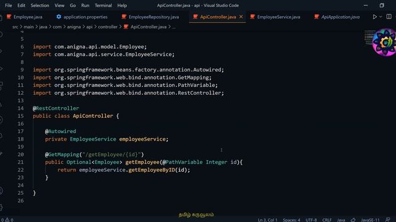Click the anigna breadcrumb
396x222 pixels.
[74, 27]
